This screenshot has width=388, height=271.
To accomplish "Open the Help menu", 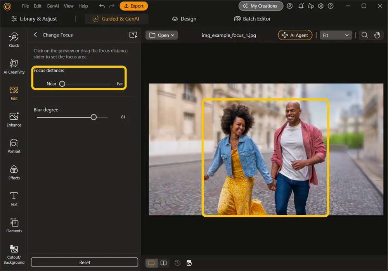I will [83, 6].
